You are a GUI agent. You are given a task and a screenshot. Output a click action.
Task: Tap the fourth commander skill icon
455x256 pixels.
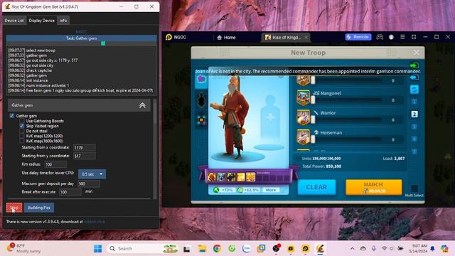[x=241, y=177]
